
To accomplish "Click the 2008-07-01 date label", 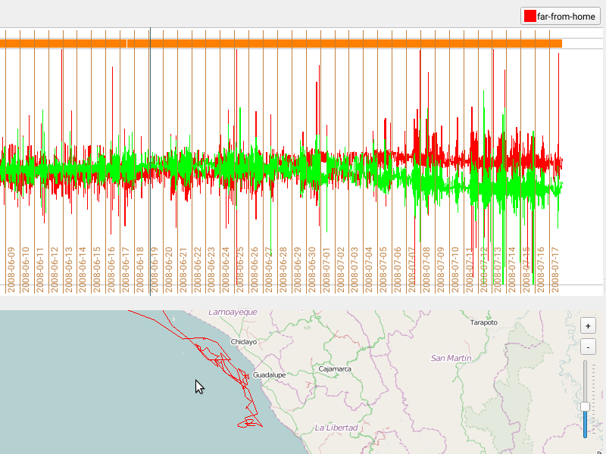I will click(x=326, y=270).
